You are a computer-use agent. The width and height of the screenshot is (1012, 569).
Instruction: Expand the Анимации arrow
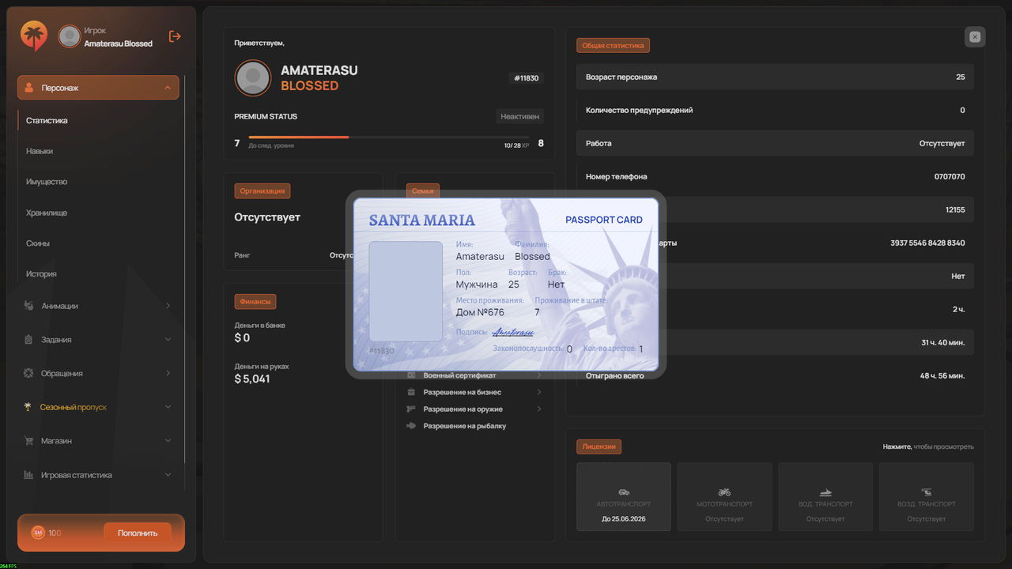point(168,306)
